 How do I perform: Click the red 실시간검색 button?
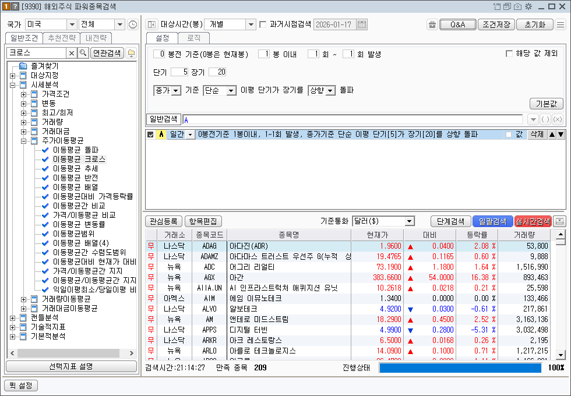click(x=533, y=221)
